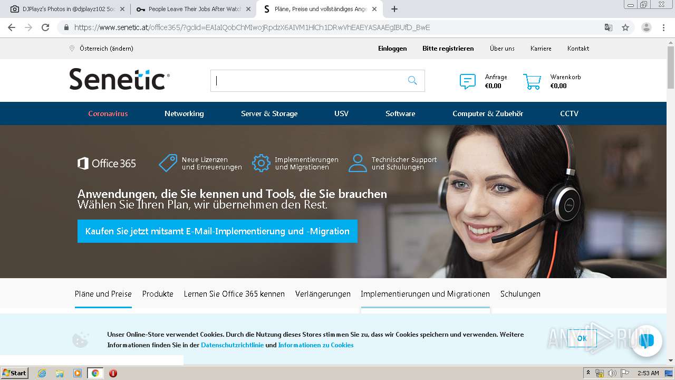The image size is (675, 380).
Task: Click the Opera taskbar icon
Action: point(113,373)
